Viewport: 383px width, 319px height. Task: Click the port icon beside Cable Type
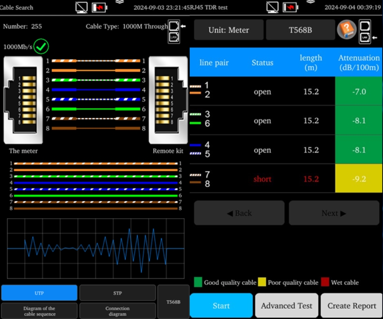pos(174,31)
